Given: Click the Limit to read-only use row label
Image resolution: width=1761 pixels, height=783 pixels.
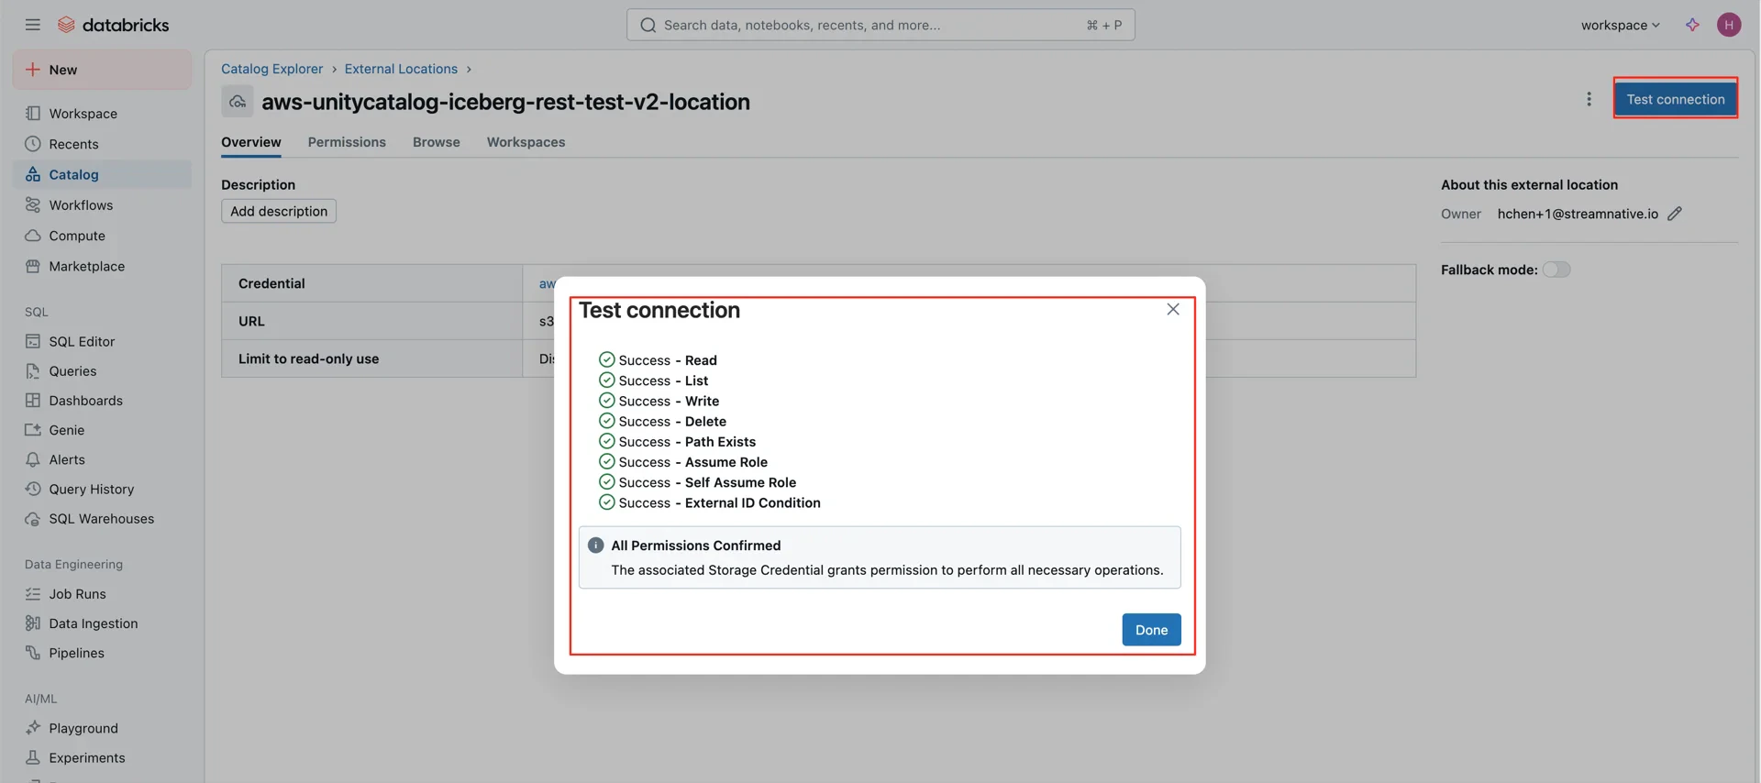Looking at the screenshot, I should pyautogui.click(x=308, y=358).
